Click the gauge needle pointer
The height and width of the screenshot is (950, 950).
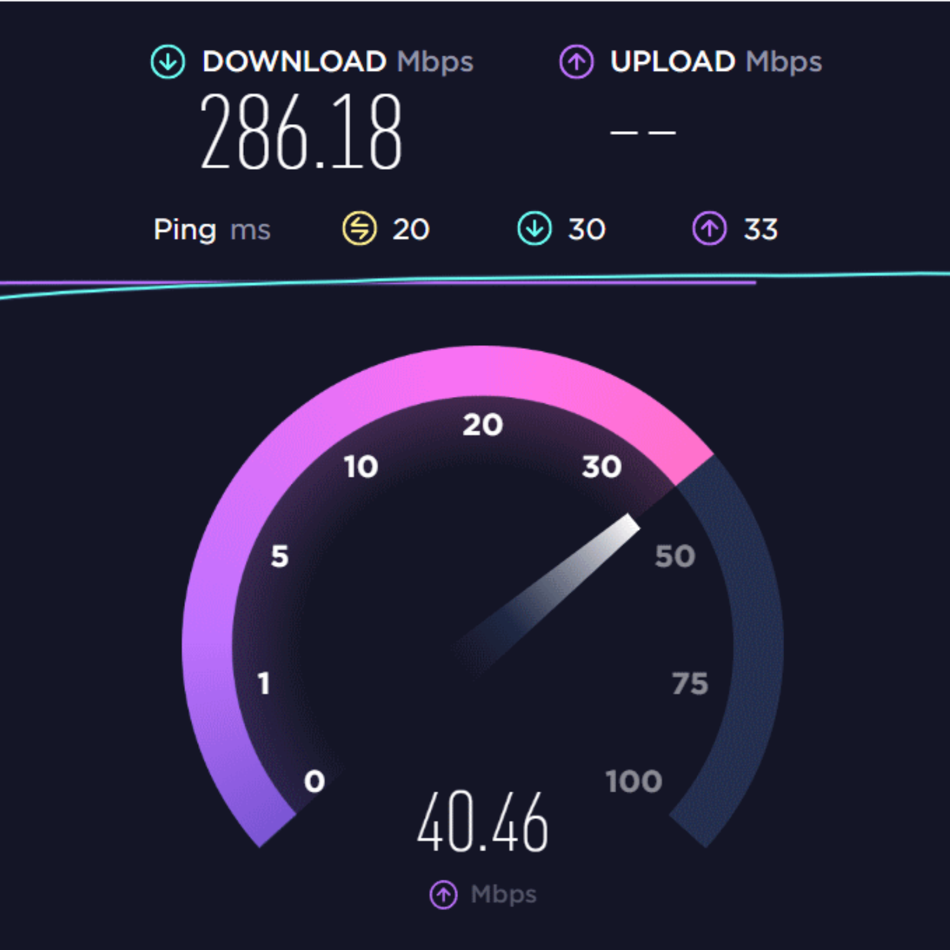(x=551, y=589)
